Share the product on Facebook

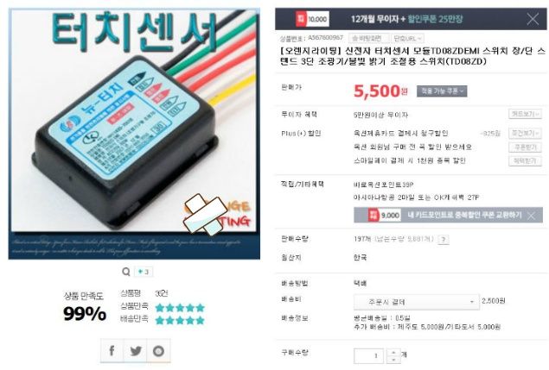point(112,350)
